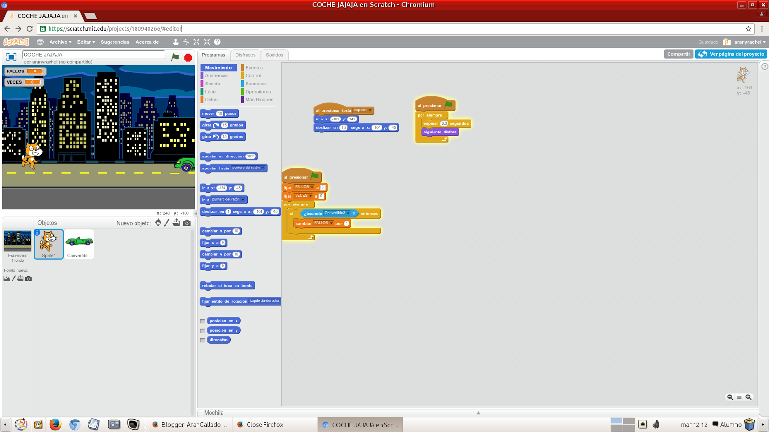
Task: Open 'Ver página del proyecto'
Action: (731, 54)
